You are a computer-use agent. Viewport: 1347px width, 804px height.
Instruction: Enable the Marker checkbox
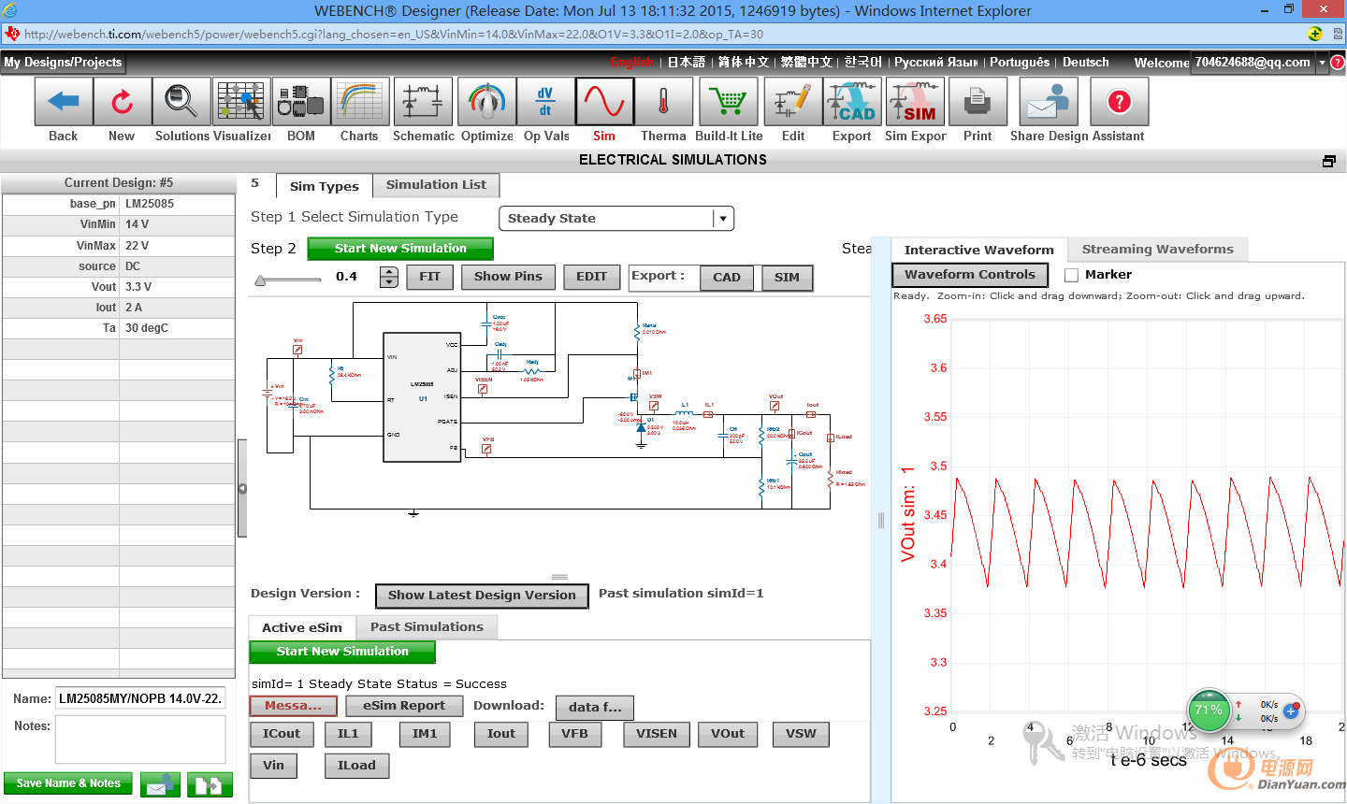coord(1072,275)
